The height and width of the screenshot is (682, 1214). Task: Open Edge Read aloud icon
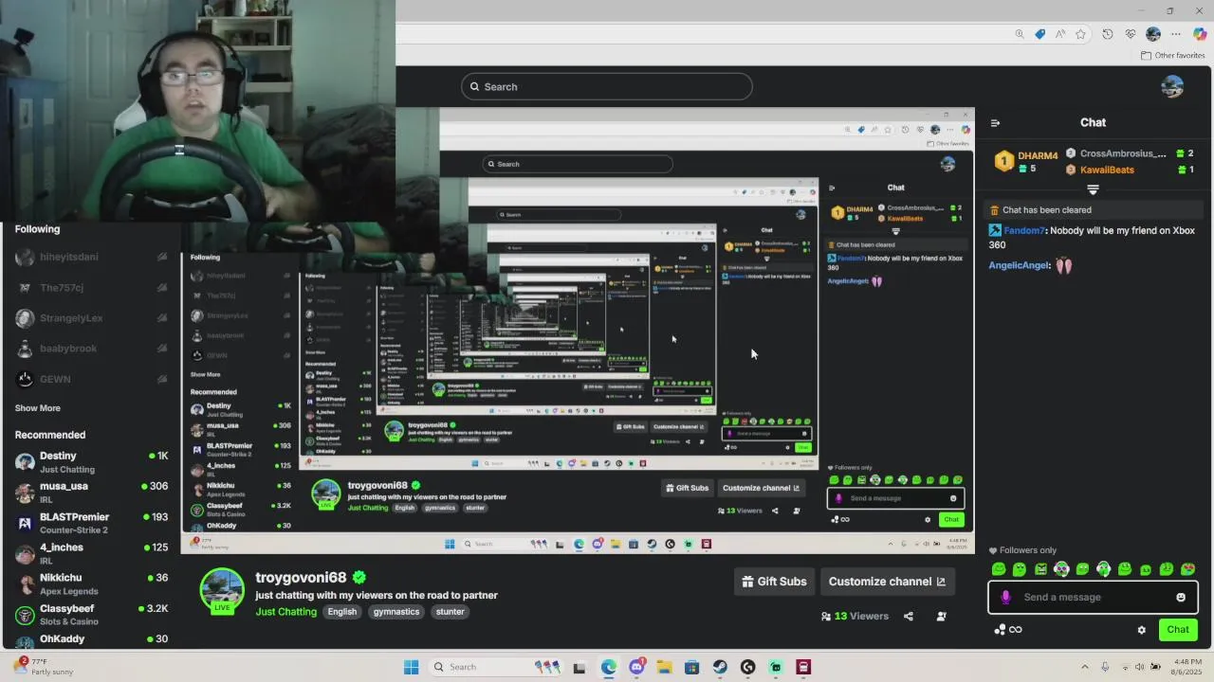[1059, 34]
